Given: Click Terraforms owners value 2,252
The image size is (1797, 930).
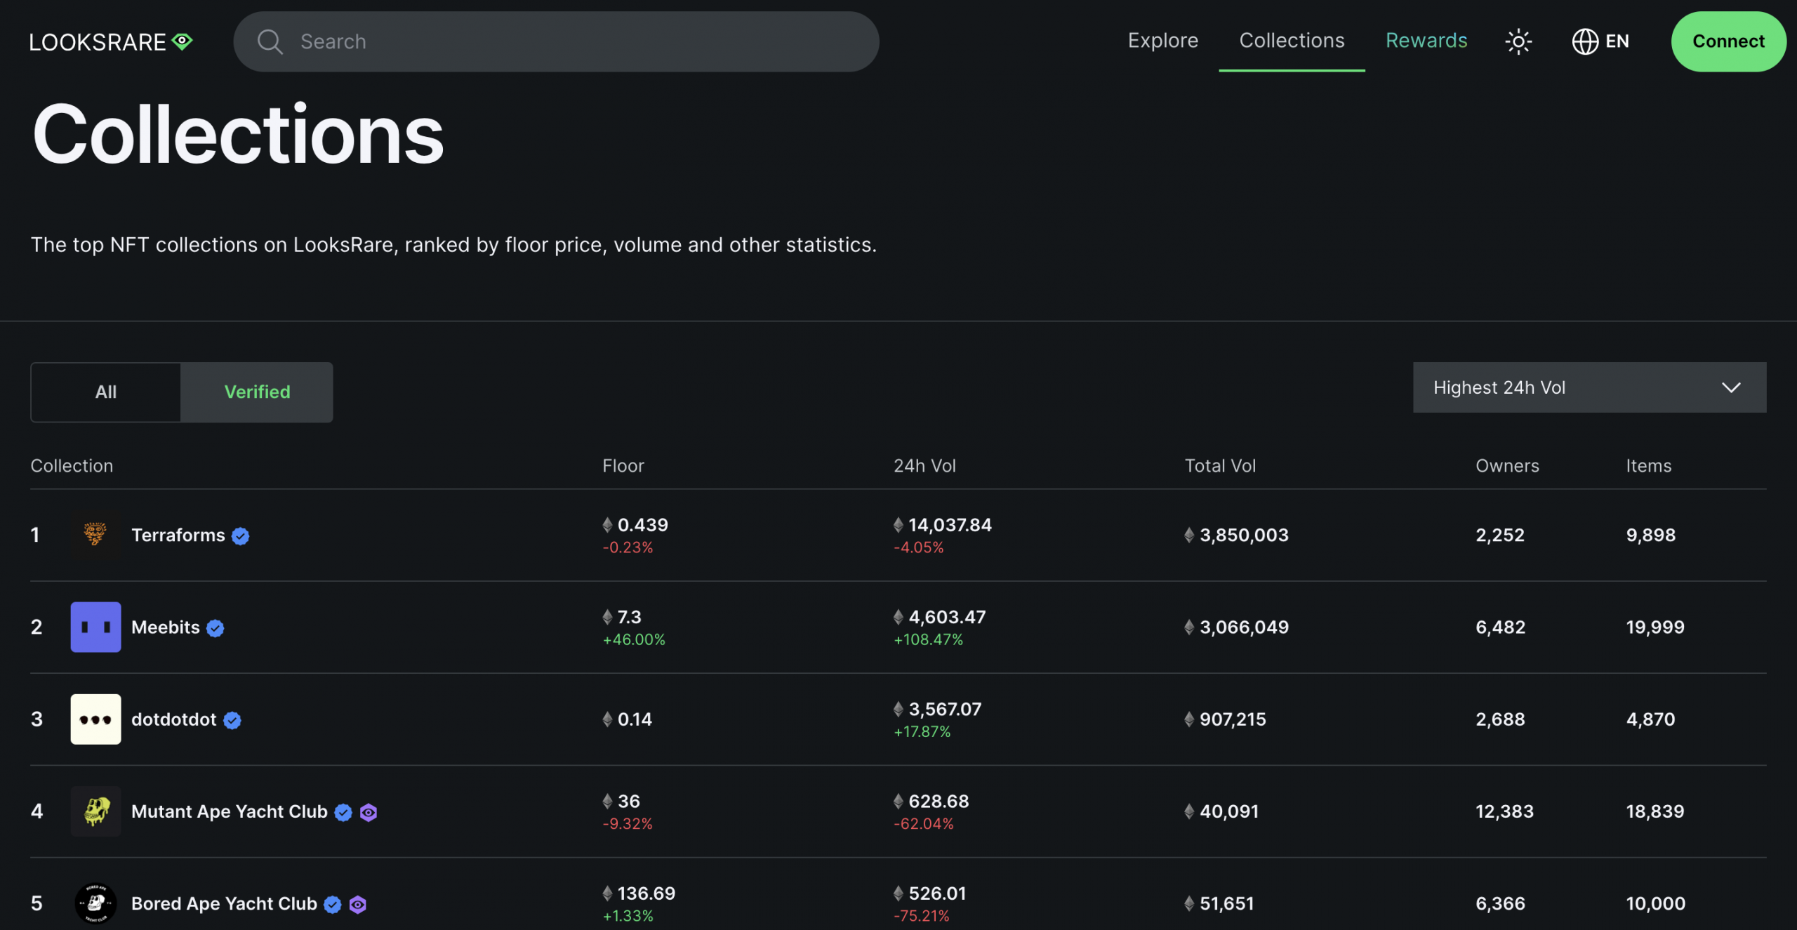Looking at the screenshot, I should pyautogui.click(x=1500, y=535).
